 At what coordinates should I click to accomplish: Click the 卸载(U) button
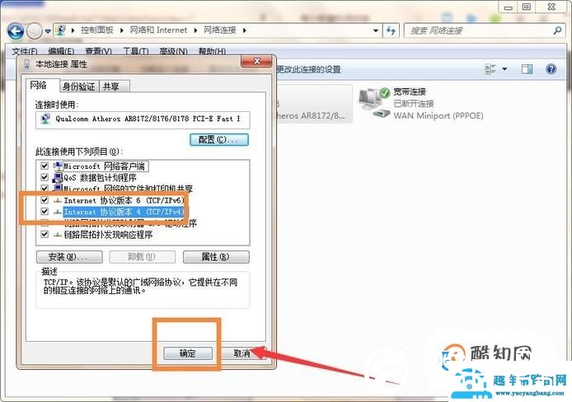click(143, 257)
